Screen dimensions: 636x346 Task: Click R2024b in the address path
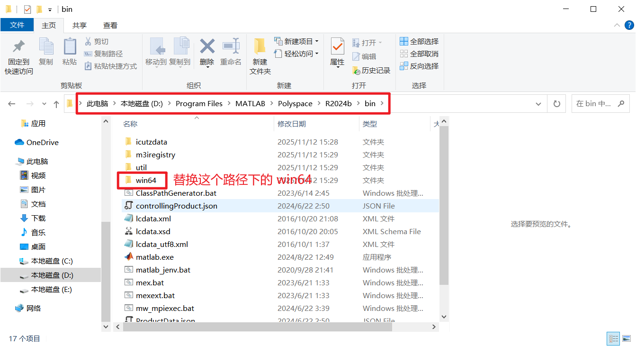338,103
